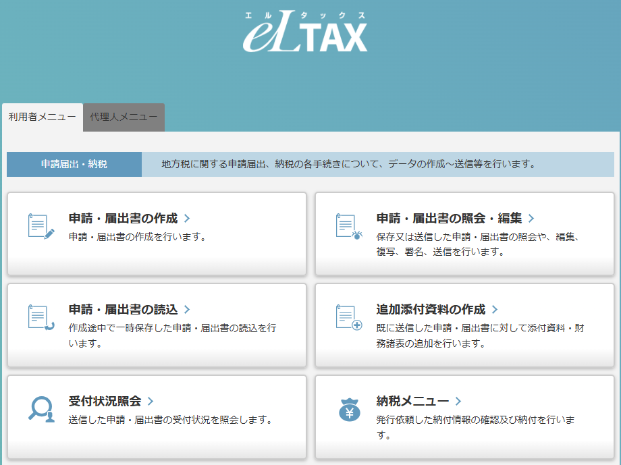Viewport: 621px width, 465px height.
Task: Click the magnifier icon for 受付状況照会
Action: (x=41, y=409)
